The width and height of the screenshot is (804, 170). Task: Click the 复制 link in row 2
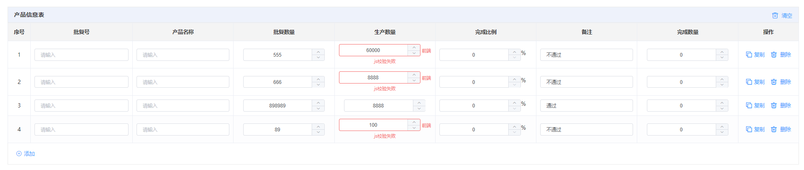[x=759, y=82]
